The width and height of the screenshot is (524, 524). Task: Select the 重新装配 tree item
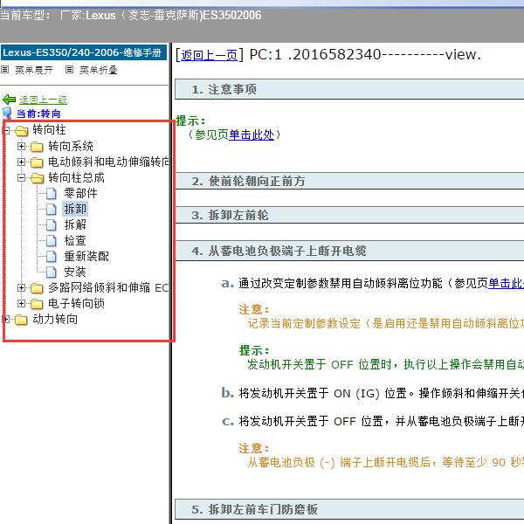pyautogui.click(x=86, y=256)
